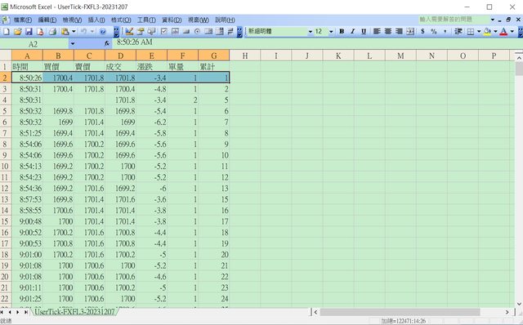Viewport: 523px width, 325px height.
Task: Open the 格式(O) Format menu
Action: tap(121, 20)
